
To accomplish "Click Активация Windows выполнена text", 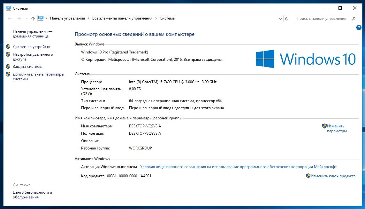I will pos(109,167).
